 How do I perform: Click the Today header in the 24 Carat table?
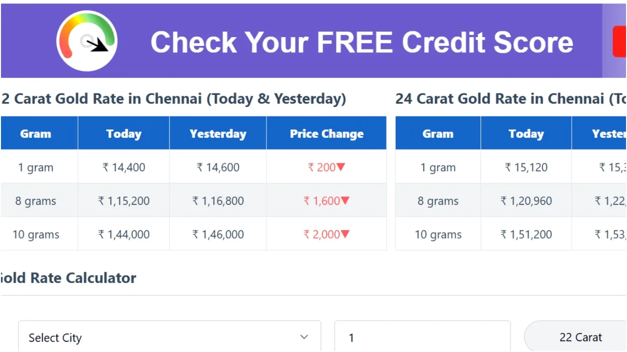click(x=526, y=133)
